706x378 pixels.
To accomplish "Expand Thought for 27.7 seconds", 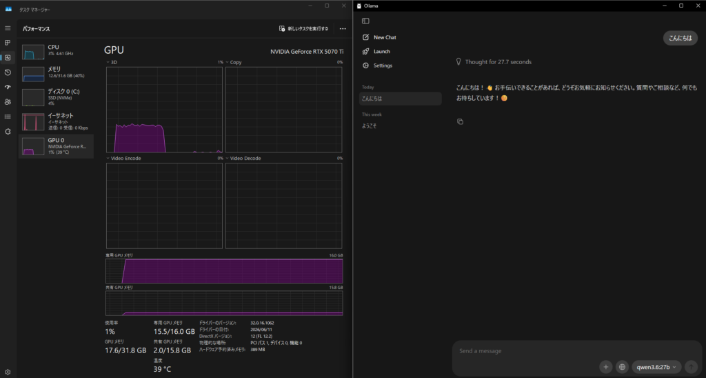I will tap(494, 62).
